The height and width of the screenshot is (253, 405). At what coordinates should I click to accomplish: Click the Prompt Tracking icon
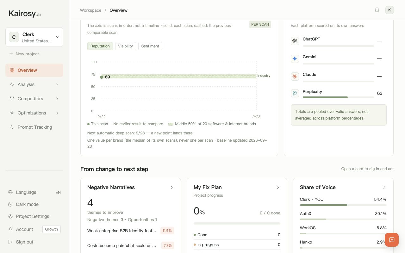click(12, 127)
